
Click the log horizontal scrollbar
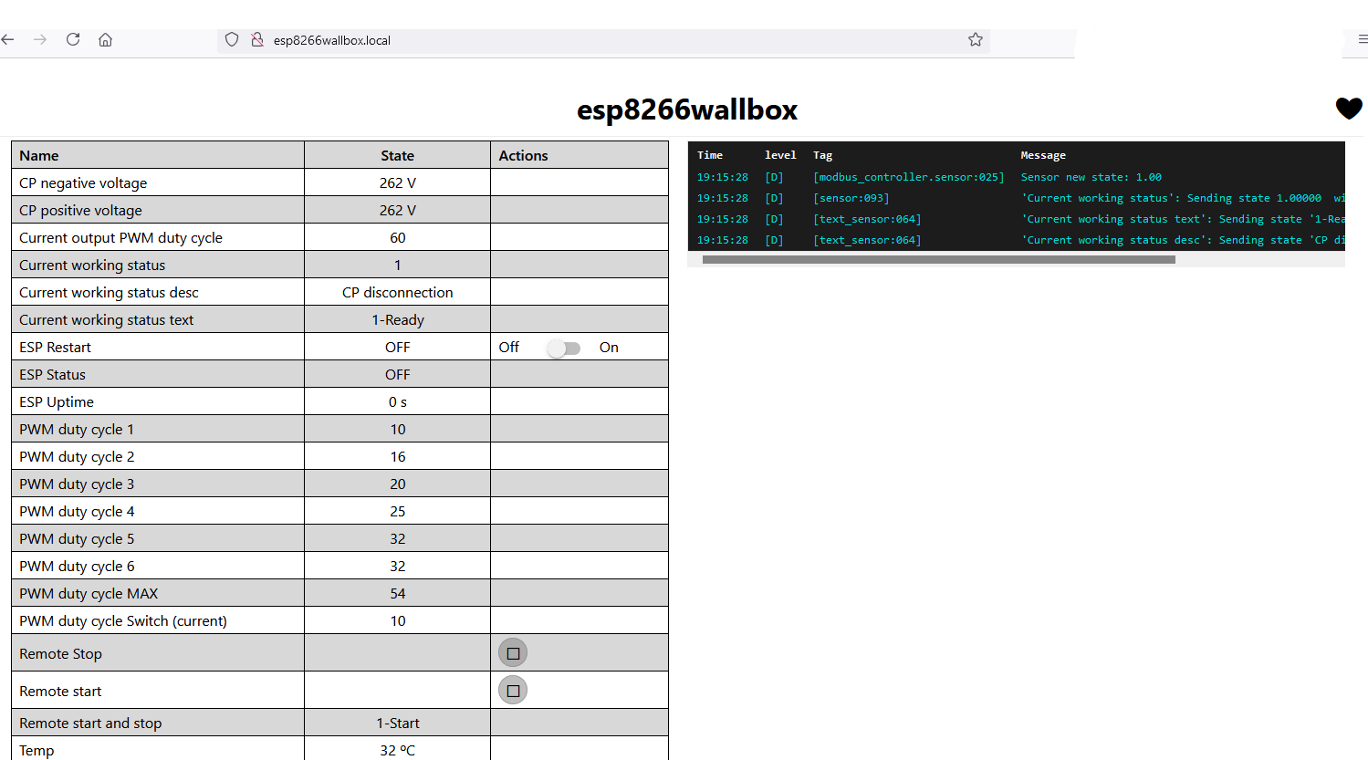938,259
